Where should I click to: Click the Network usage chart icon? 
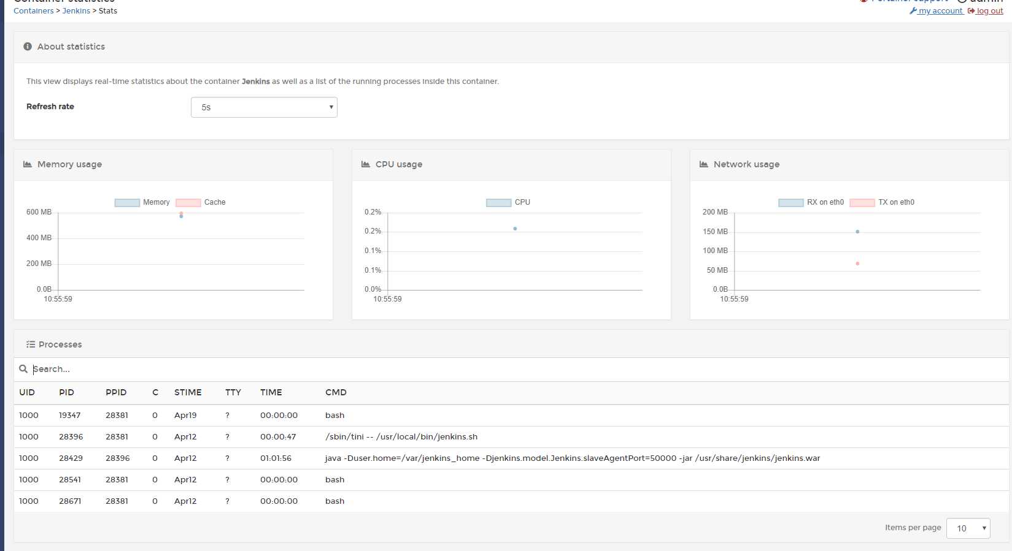pyautogui.click(x=704, y=164)
